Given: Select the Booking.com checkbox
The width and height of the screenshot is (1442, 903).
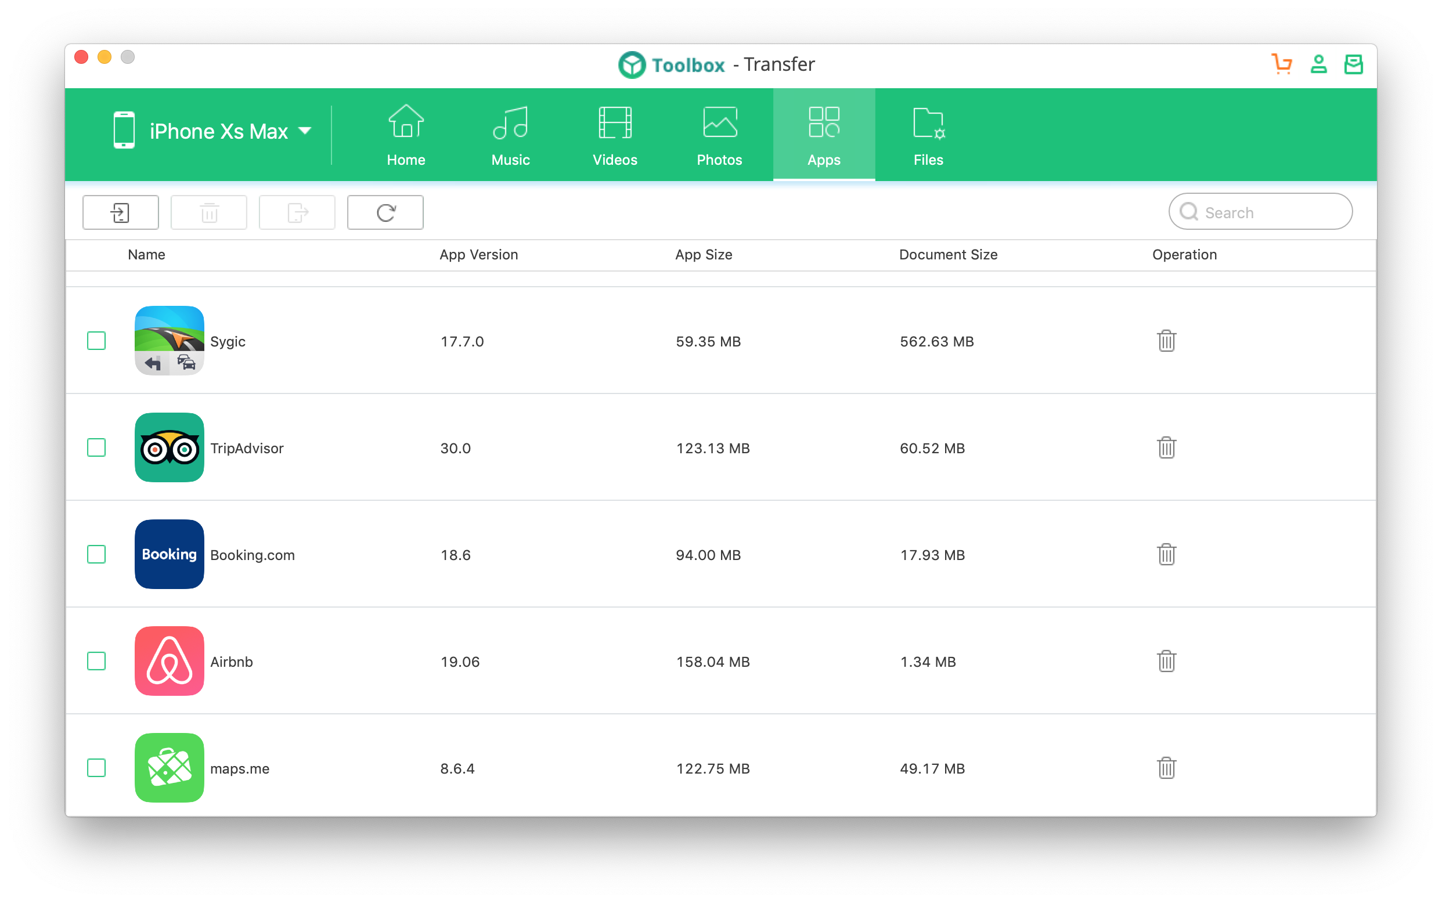Looking at the screenshot, I should tap(96, 554).
